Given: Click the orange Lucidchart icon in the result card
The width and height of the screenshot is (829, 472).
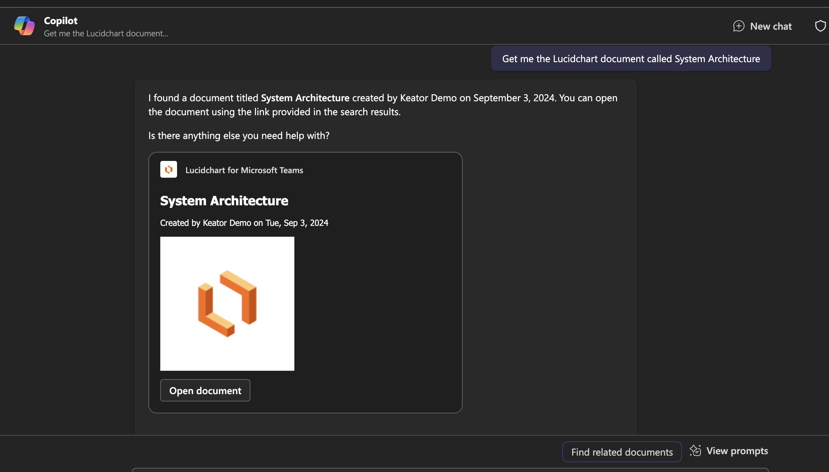Looking at the screenshot, I should 169,169.
